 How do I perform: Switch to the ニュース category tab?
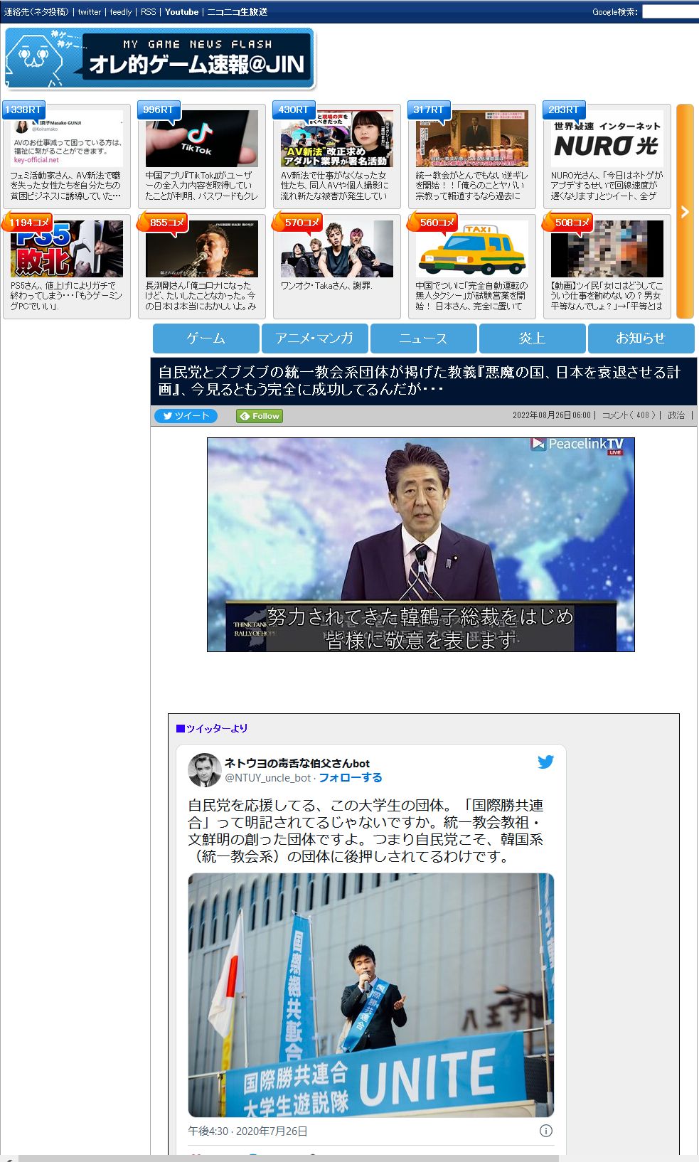point(423,339)
